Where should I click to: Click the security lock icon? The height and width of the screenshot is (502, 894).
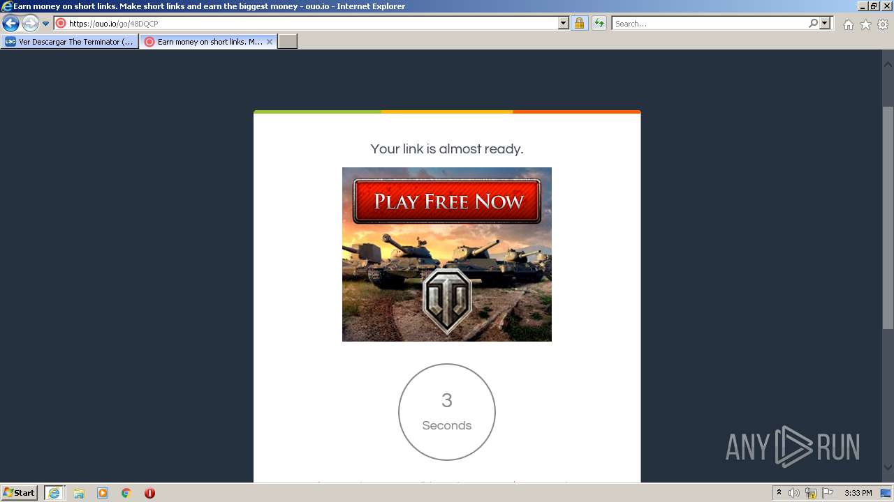579,23
